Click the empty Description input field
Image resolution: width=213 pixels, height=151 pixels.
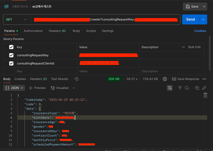pyautogui.click(x=172, y=71)
